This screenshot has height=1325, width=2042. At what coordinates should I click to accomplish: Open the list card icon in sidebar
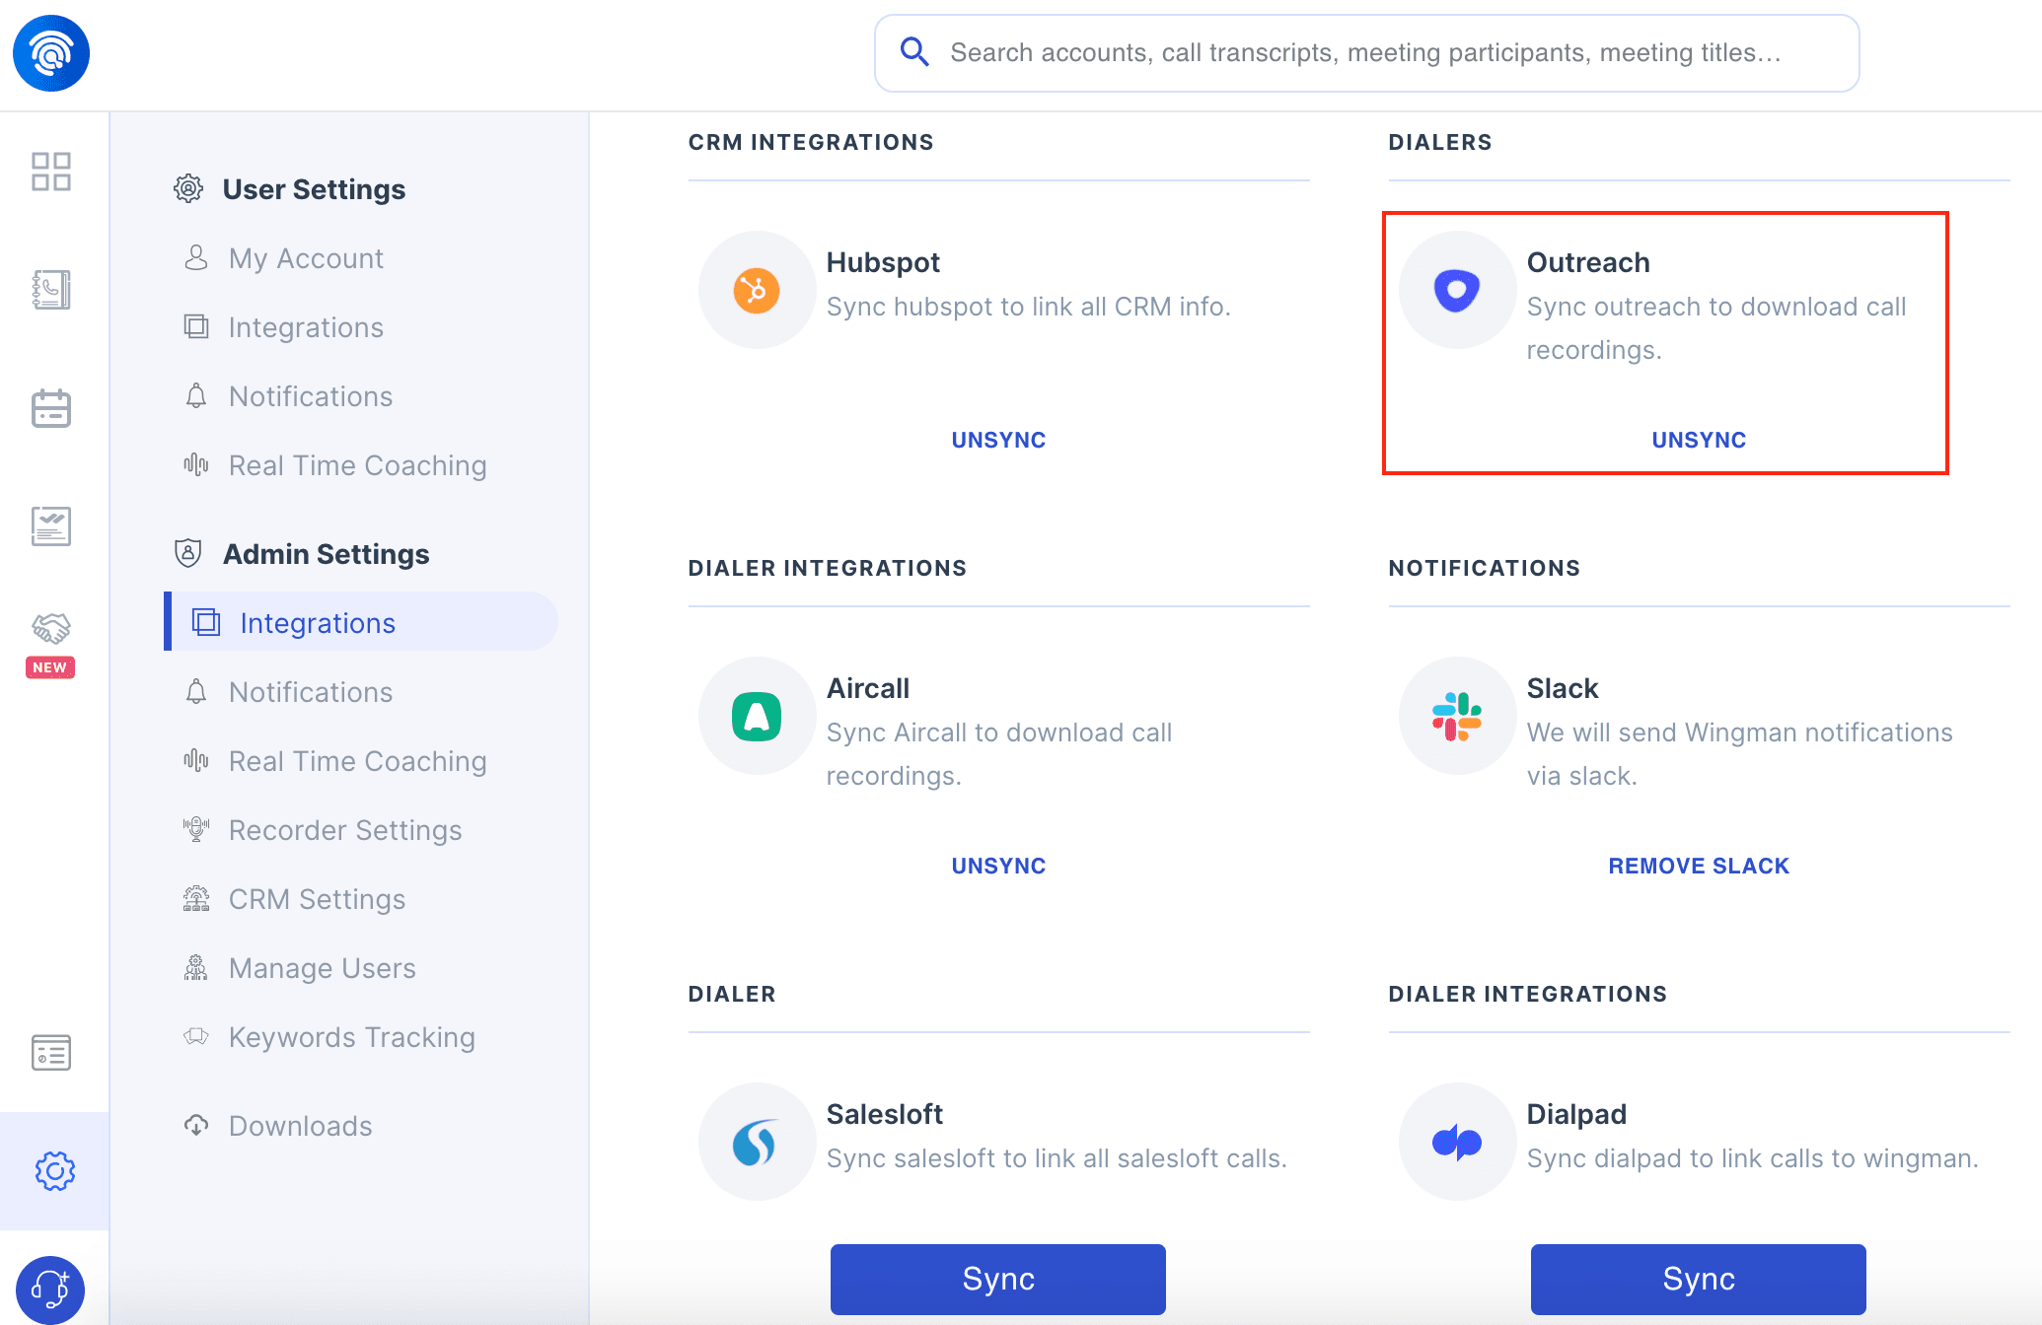coord(51,1053)
